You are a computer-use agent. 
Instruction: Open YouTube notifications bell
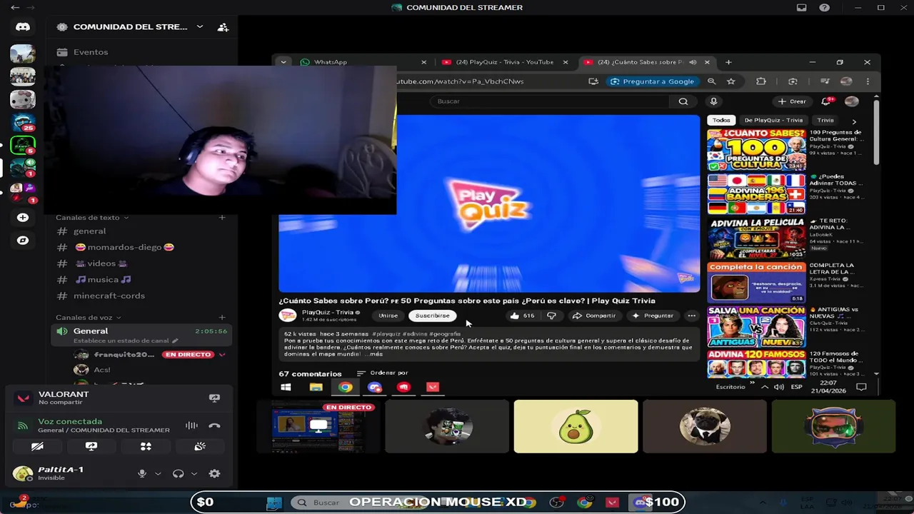coord(826,101)
